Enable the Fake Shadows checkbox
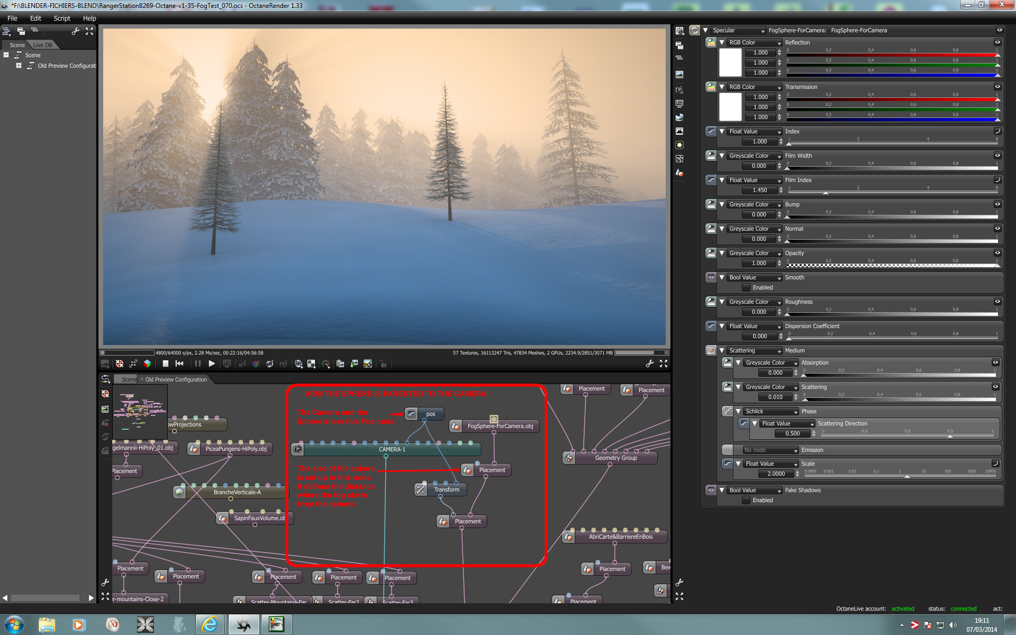The width and height of the screenshot is (1016, 635). [x=746, y=500]
